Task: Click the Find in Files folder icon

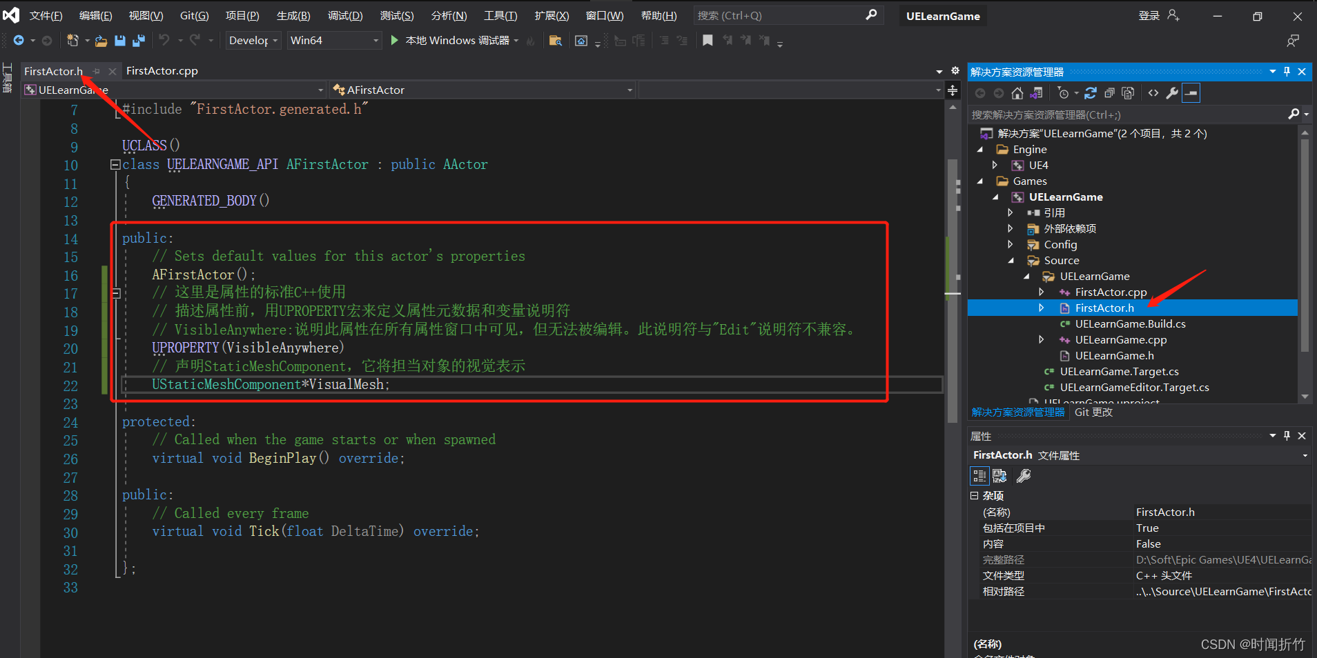Action: click(555, 41)
